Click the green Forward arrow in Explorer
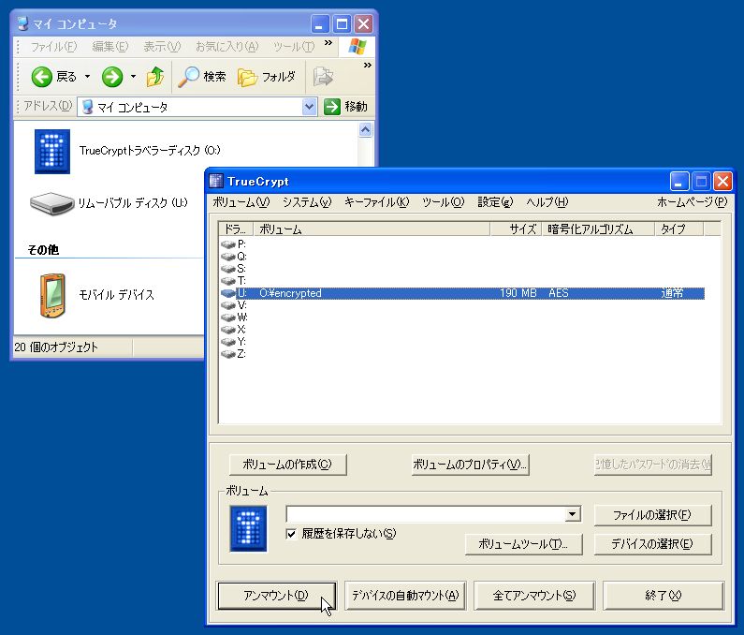This screenshot has width=744, height=635. tap(112, 77)
